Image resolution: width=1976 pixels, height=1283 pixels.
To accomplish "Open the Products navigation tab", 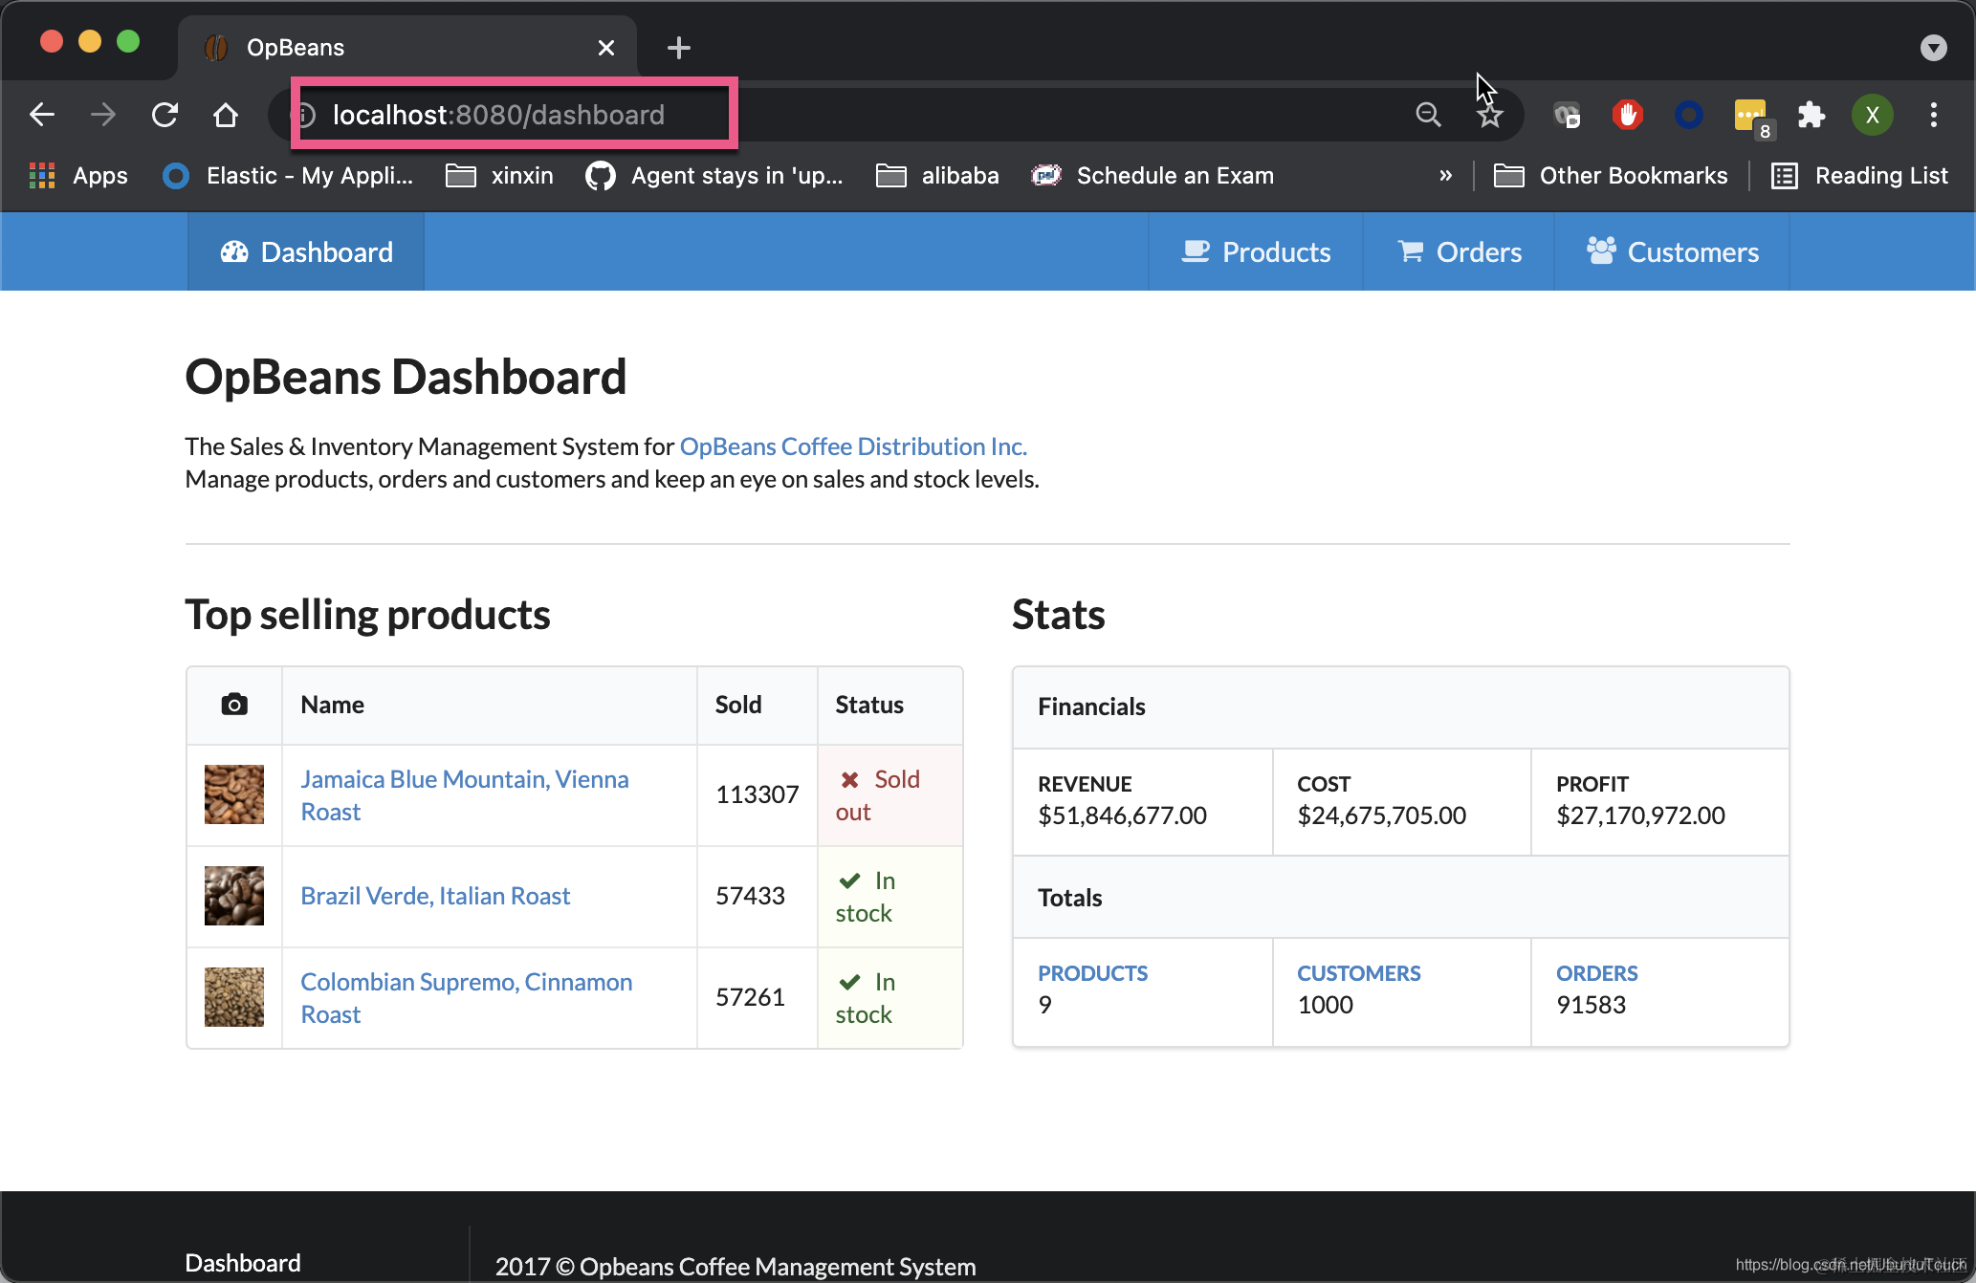I will (x=1256, y=252).
